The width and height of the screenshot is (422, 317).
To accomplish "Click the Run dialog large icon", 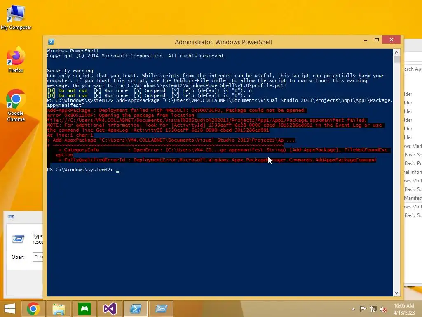I will click(18, 239).
